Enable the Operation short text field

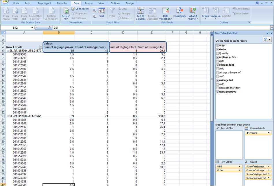tap(217, 88)
